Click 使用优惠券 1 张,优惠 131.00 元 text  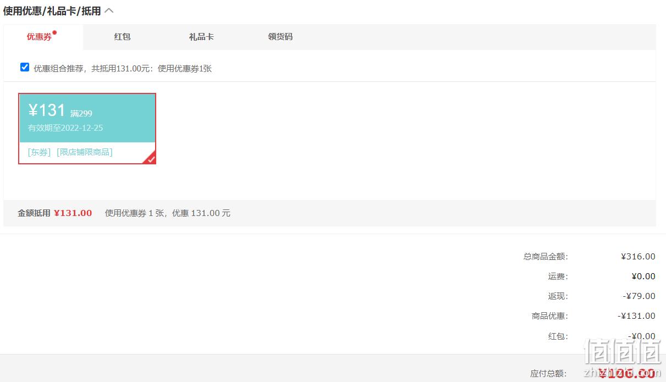tap(168, 213)
